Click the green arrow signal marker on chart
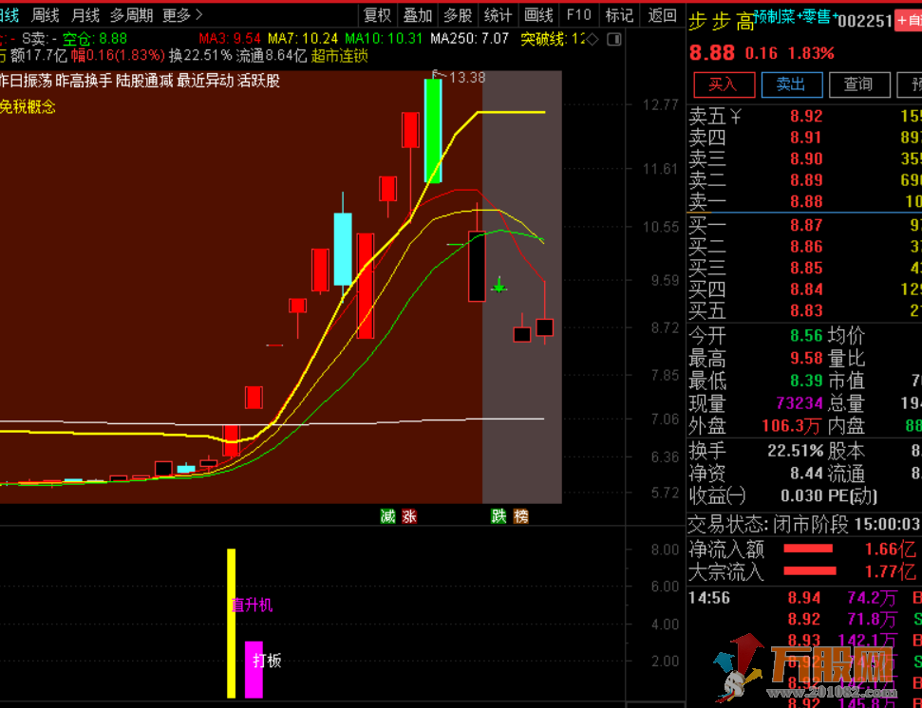 click(499, 286)
